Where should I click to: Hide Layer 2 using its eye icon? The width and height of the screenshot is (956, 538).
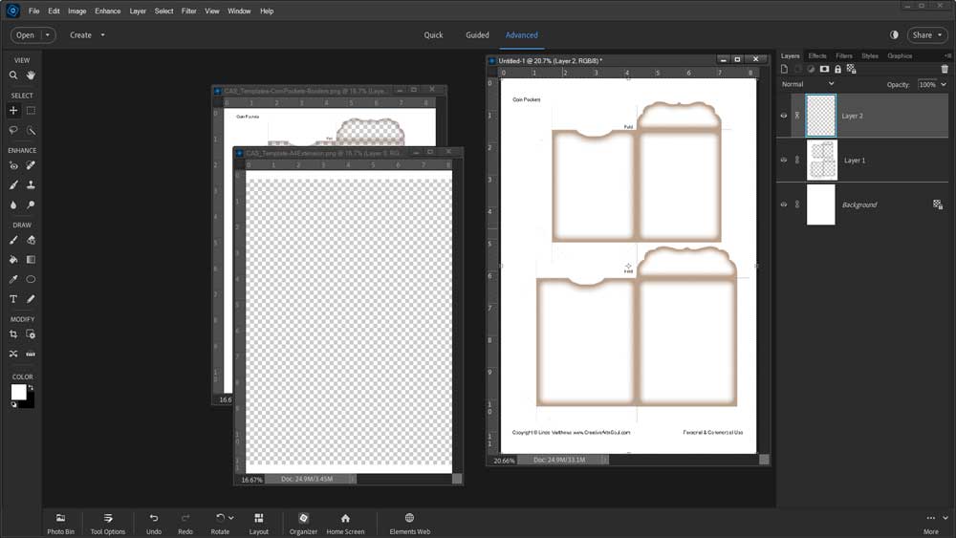(784, 116)
